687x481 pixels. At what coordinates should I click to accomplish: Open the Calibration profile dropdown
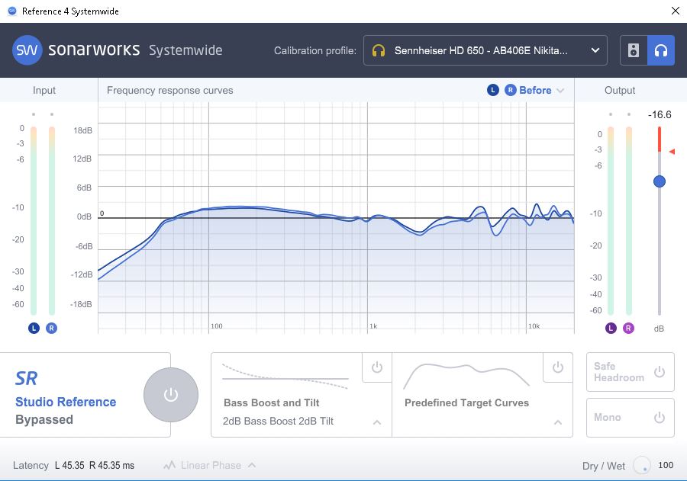[x=485, y=50]
